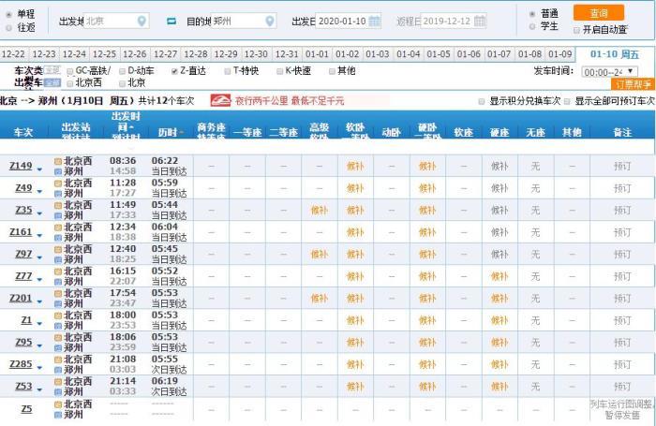Screen dimensions: 656x426
Task: Open the train Z161 number link
Action: click(21, 231)
